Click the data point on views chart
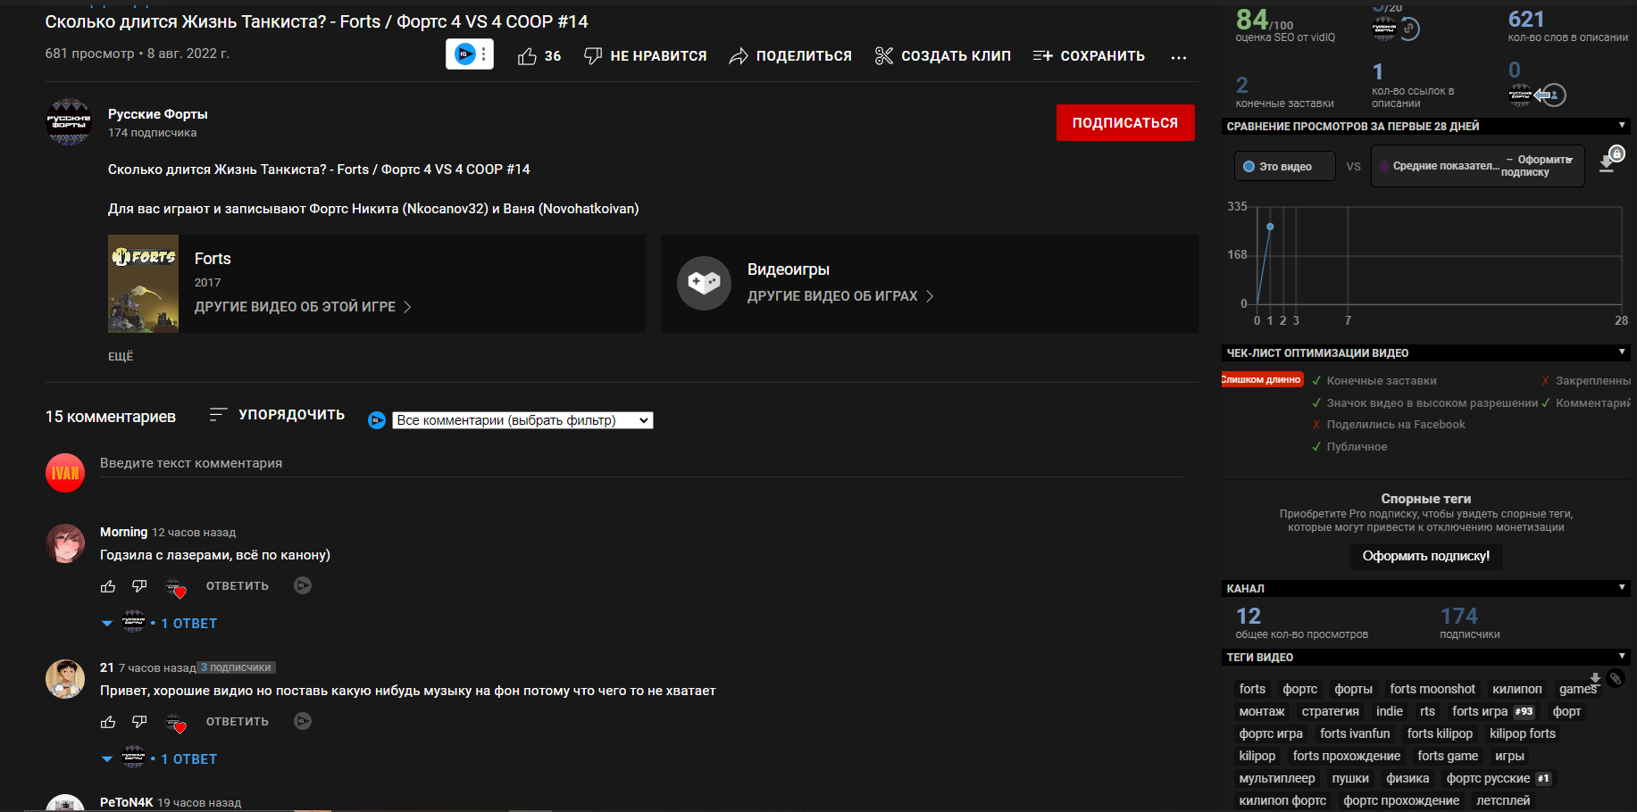This screenshot has height=812, width=1637. (x=1270, y=227)
